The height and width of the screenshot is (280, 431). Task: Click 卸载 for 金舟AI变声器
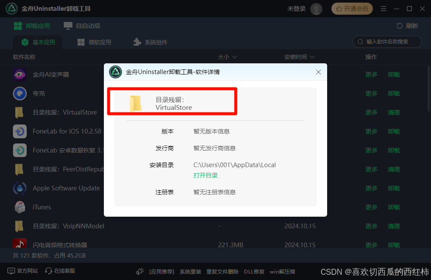[394, 75]
